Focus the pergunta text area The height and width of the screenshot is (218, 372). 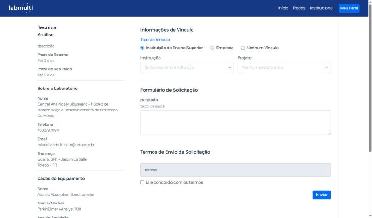[x=235, y=123]
